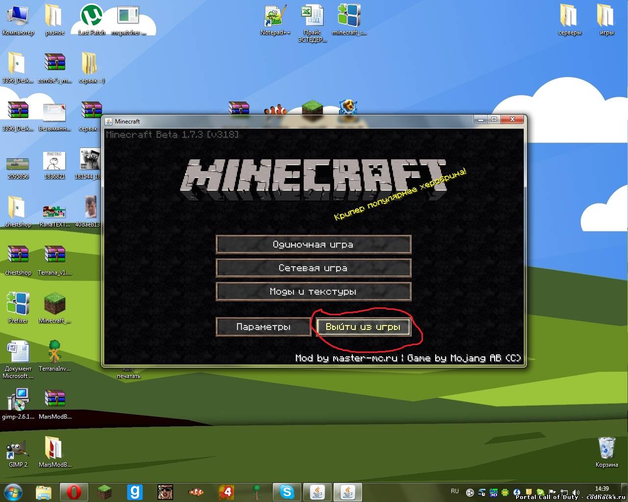Select the MarsModB... folder icon
This screenshot has width=628, height=502.
[55, 452]
